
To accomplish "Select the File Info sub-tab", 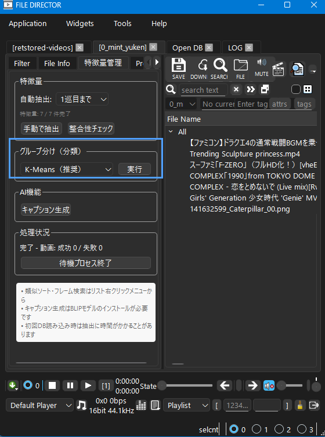I will point(57,64).
